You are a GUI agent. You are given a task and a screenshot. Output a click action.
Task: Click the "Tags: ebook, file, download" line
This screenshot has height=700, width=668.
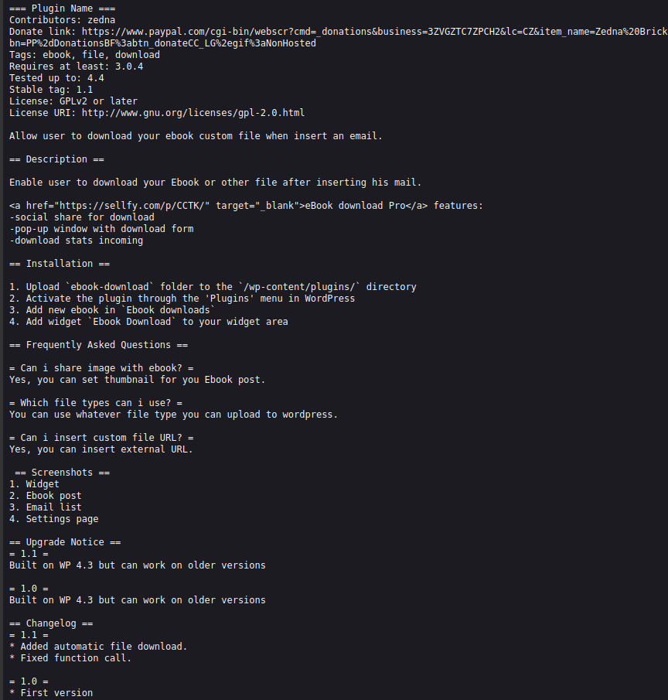click(x=85, y=55)
